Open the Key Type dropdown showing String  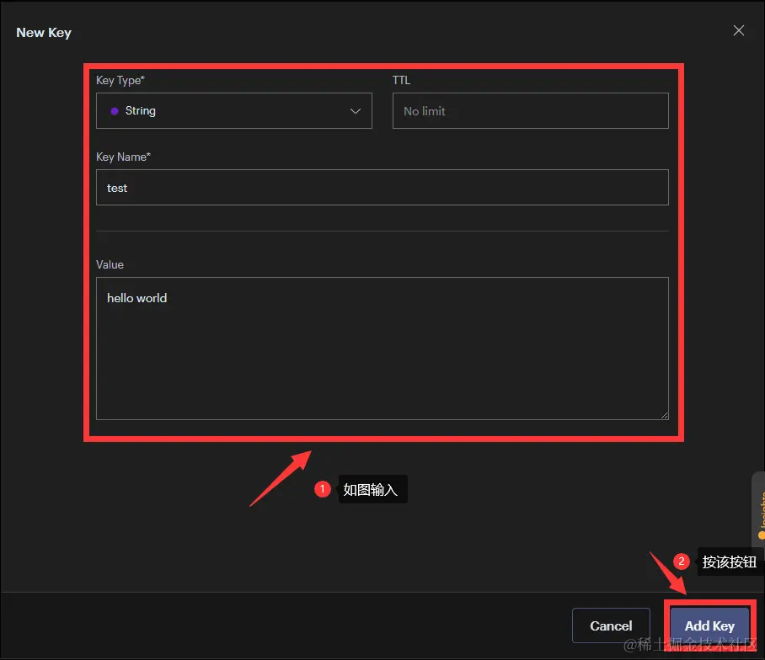(234, 110)
